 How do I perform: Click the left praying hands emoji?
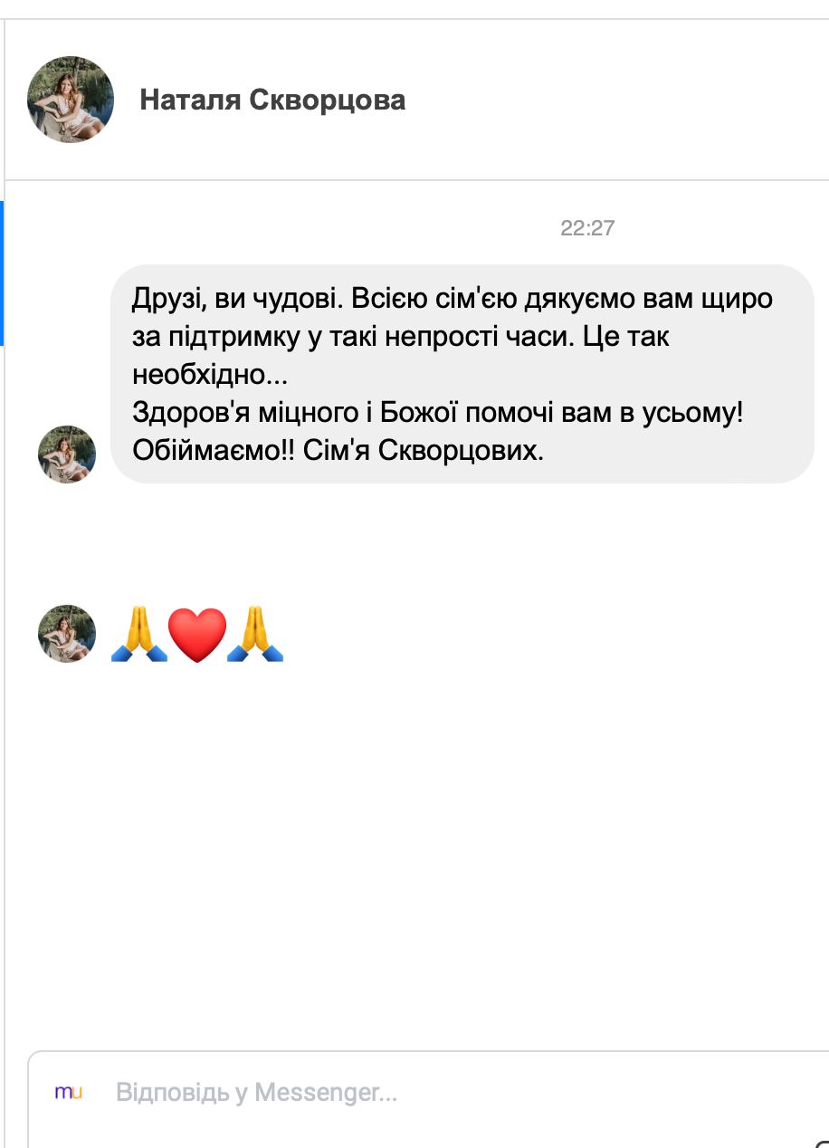139,634
